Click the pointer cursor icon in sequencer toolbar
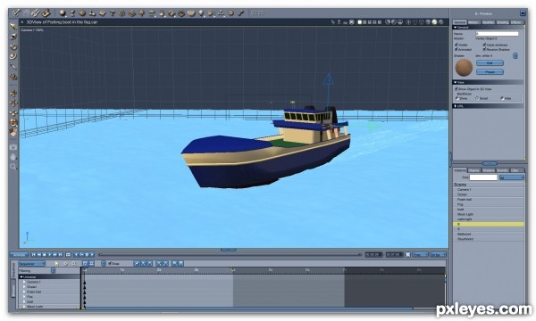The width and height of the screenshot is (536, 321). pyautogui.click(x=56, y=264)
